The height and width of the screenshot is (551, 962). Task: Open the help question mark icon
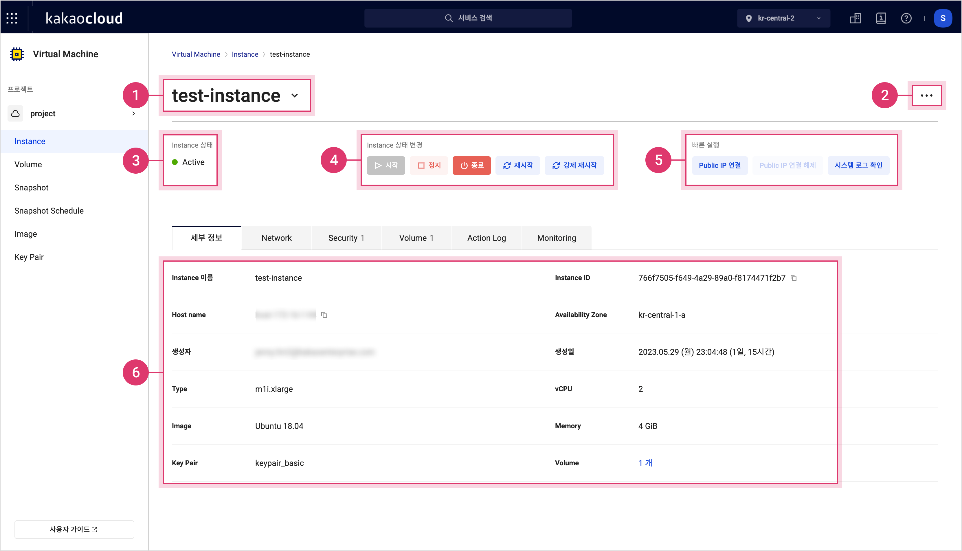pyautogui.click(x=906, y=18)
